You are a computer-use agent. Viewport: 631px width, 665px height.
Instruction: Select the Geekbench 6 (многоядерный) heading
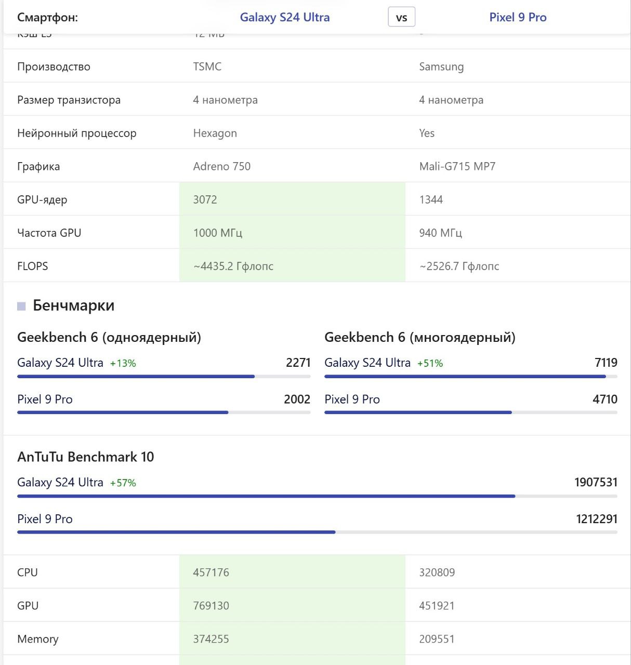pos(420,337)
